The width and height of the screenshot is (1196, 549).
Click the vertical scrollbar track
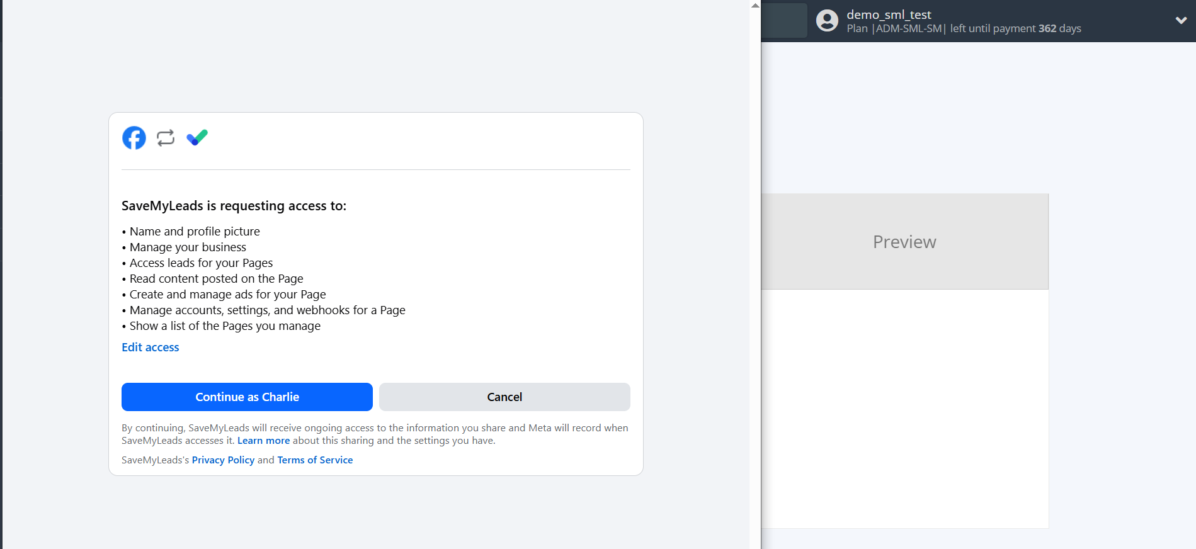[x=755, y=283]
